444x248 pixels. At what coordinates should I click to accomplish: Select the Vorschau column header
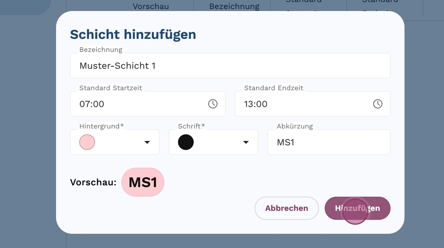click(x=151, y=6)
